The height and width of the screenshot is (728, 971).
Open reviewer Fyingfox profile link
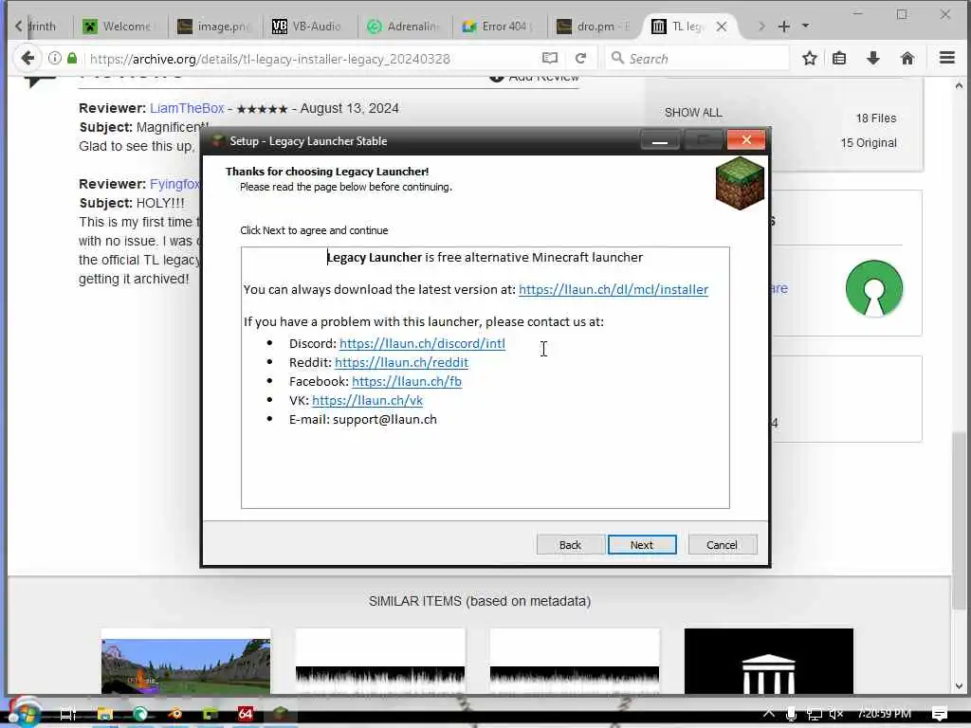point(174,185)
